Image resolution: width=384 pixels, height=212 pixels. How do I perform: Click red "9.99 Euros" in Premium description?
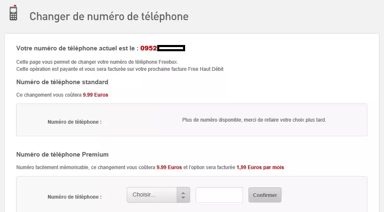169,167
